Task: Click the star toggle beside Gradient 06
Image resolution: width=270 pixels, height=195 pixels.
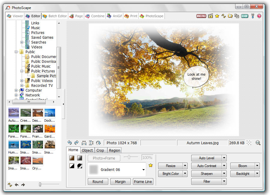Action: click(x=150, y=165)
